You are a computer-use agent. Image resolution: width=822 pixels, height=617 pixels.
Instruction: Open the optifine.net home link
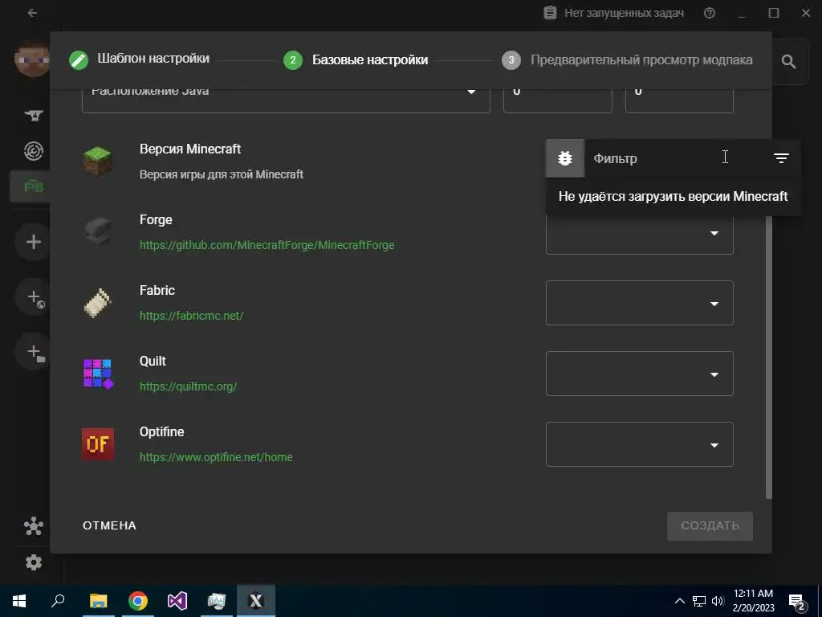point(216,457)
